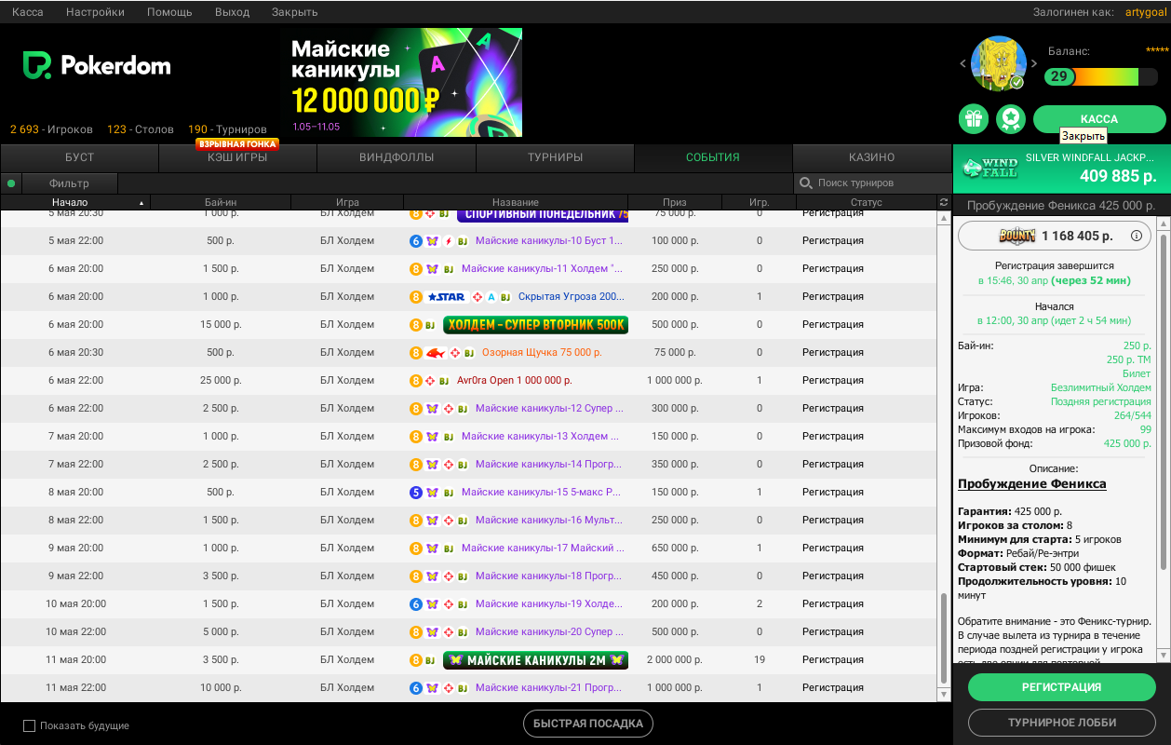
Task: Click the lifebuoy re-entry icon in Avr0ra Open row
Action: (x=431, y=381)
